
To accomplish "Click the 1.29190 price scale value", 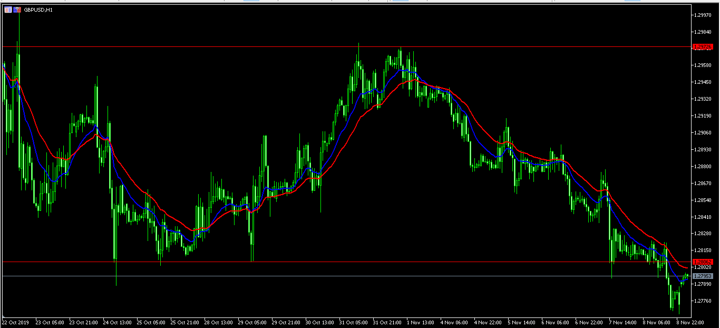I will (703, 116).
